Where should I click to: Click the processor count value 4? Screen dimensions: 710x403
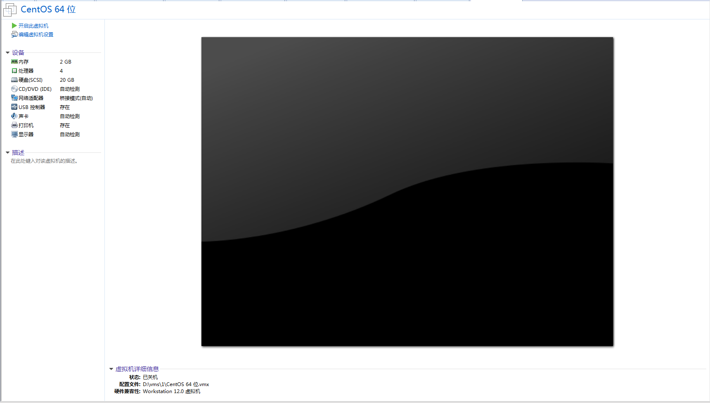tap(61, 71)
